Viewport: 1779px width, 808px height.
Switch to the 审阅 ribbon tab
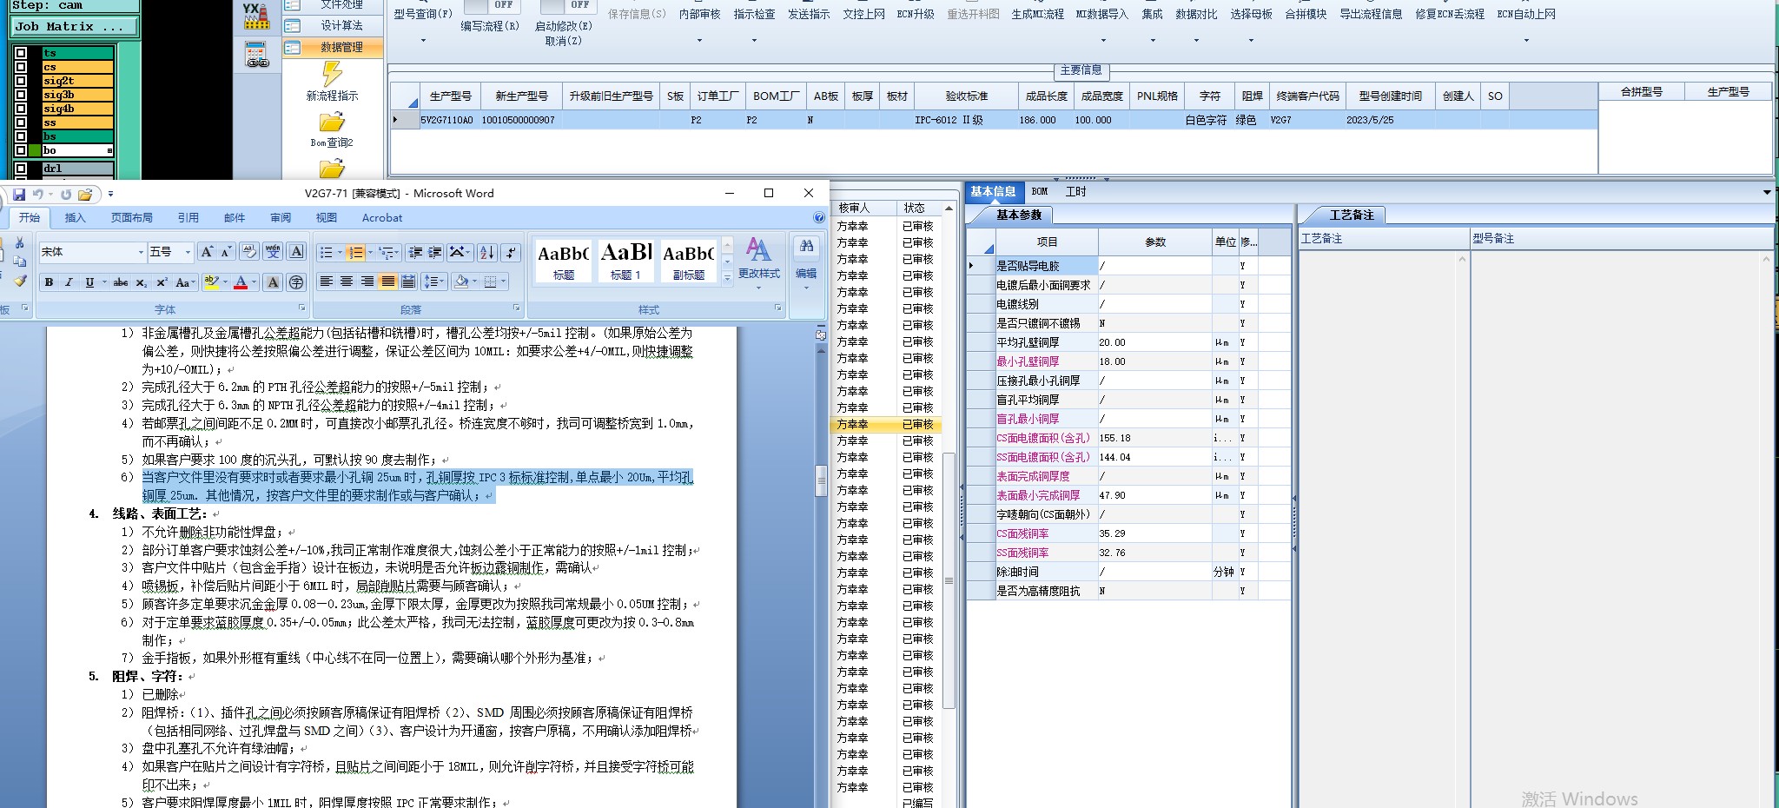tap(281, 218)
